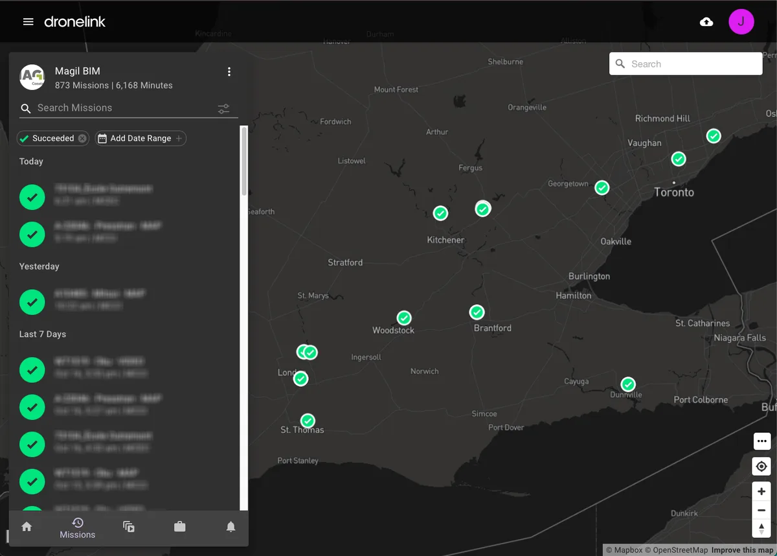Go to Home tab
This screenshot has height=556, width=777.
[27, 527]
